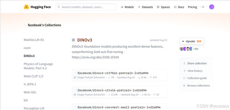
Task: Click the third upvoter avatar
Action: click(x=188, y=49)
